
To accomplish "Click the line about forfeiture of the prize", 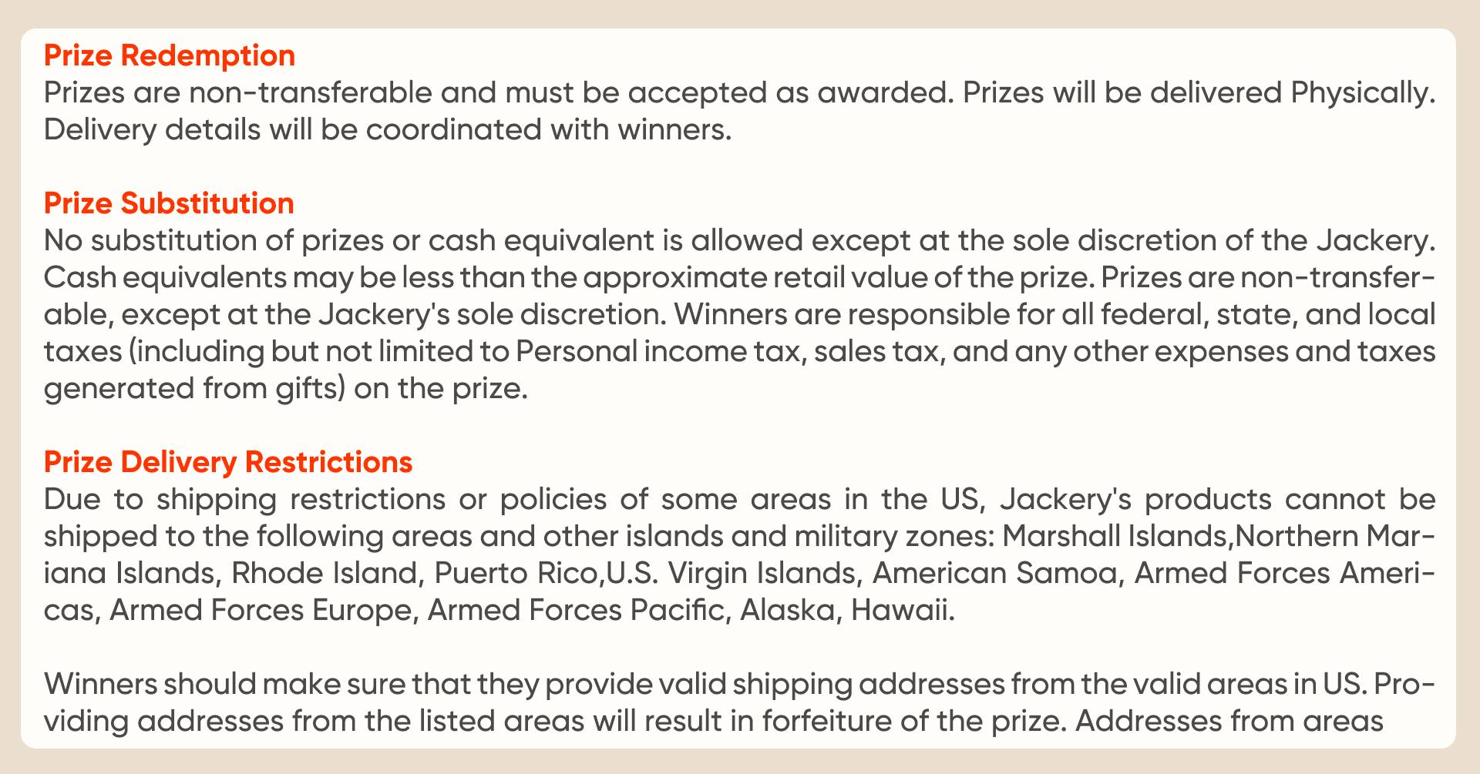I will coord(714,721).
